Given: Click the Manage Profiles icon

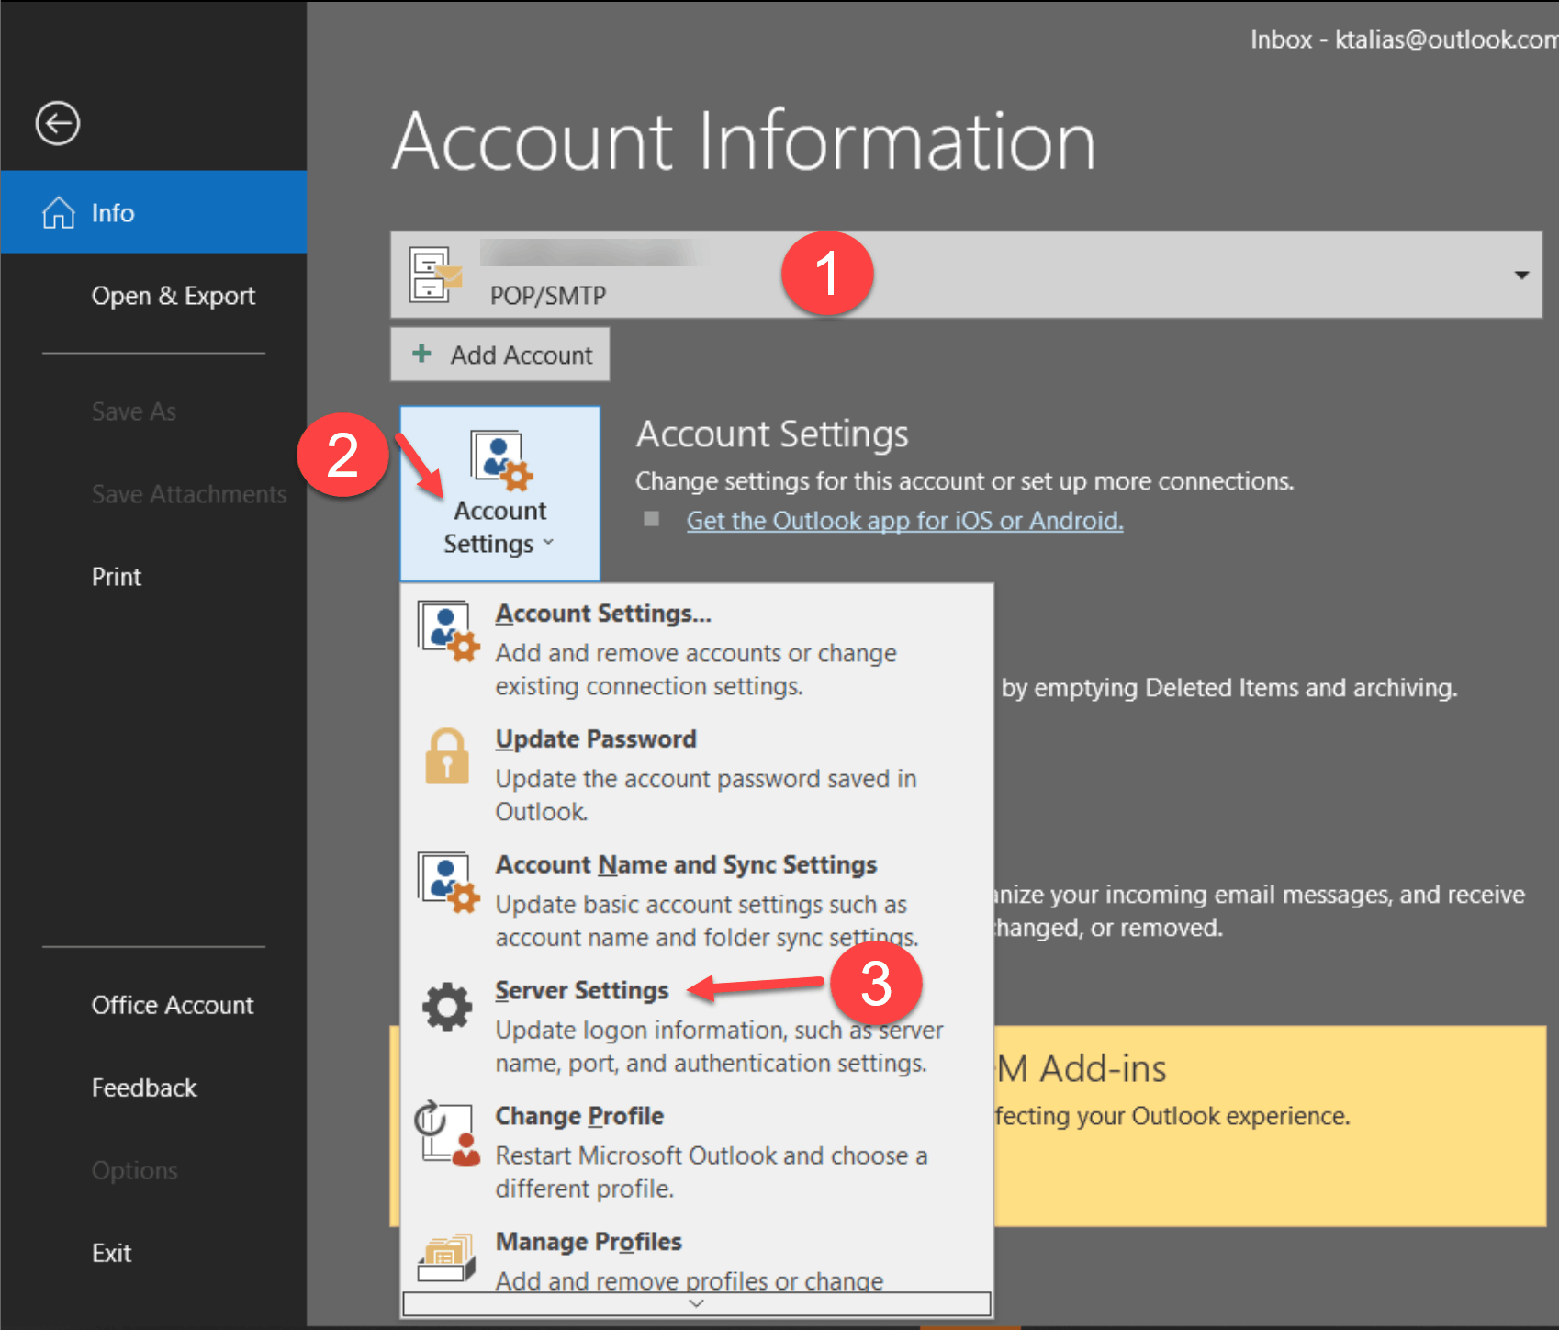Looking at the screenshot, I should pyautogui.click(x=447, y=1258).
